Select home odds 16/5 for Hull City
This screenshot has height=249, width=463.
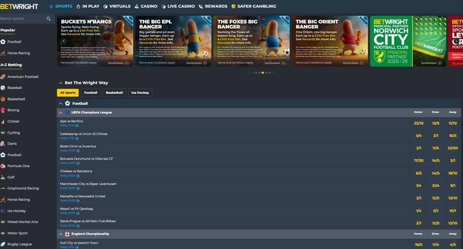pyautogui.click(x=419, y=244)
